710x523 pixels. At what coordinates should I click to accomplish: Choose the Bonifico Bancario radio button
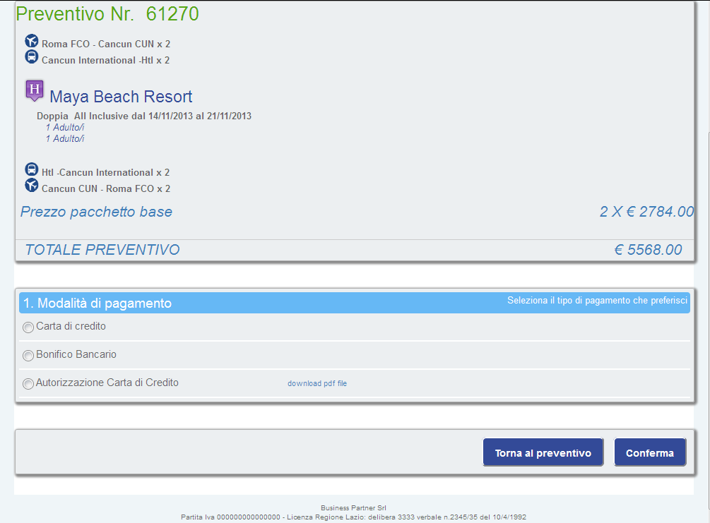point(28,356)
